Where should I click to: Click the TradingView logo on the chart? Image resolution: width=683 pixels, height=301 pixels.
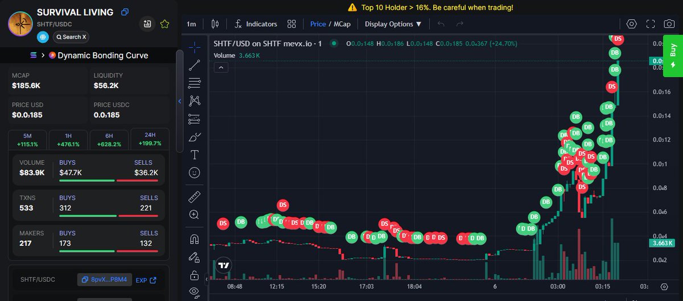[x=223, y=265]
